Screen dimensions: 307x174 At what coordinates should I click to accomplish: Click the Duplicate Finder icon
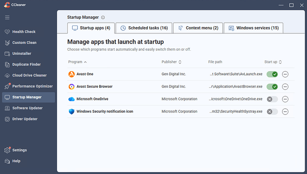tap(7, 65)
